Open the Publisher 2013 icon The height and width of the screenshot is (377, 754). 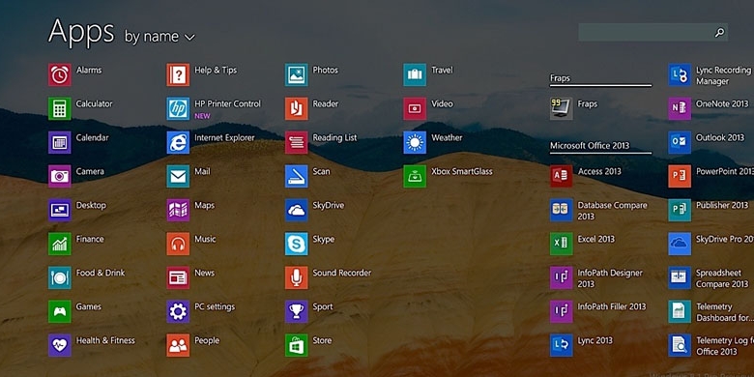(x=680, y=210)
